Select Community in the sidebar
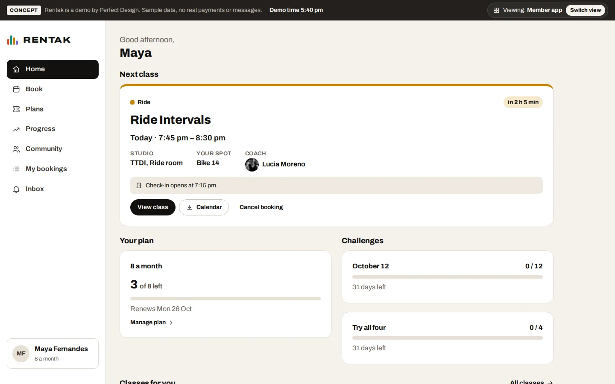The width and height of the screenshot is (615, 384). pos(53,149)
